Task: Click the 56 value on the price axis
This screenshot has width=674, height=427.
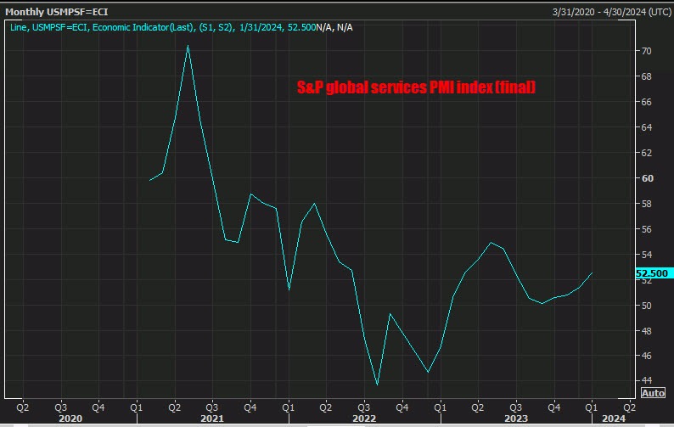Action: coord(646,229)
